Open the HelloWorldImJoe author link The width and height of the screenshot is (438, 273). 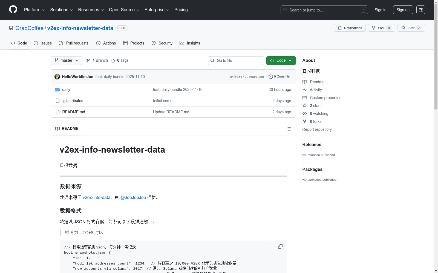pos(77,77)
